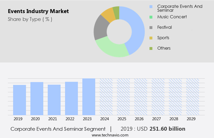Click the olive Others legend swatch
Image resolution: width=214 pixels, height=138 pixels.
click(x=151, y=48)
